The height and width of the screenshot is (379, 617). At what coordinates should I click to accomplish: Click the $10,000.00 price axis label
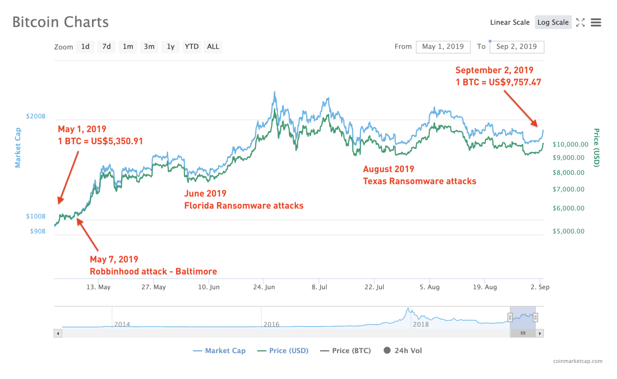570,144
